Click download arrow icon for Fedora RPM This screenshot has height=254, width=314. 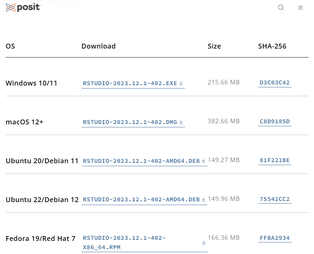(x=204, y=242)
